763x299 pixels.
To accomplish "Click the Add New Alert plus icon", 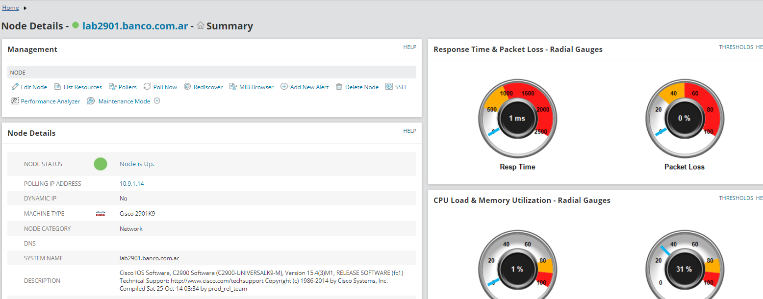I will 284,87.
